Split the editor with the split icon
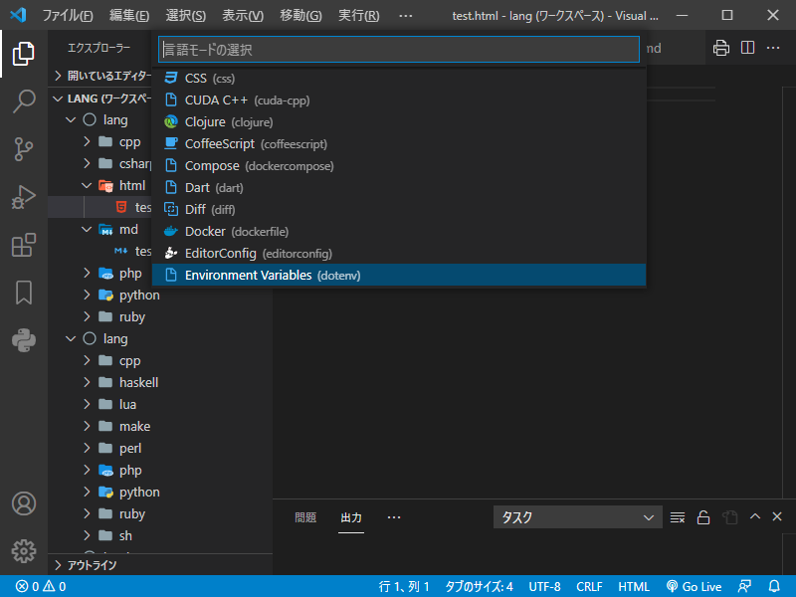The image size is (796, 597). click(747, 48)
